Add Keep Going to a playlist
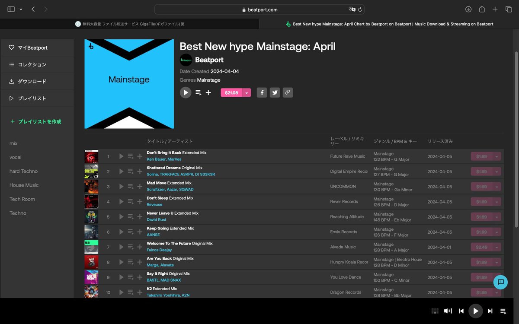 pyautogui.click(x=140, y=232)
